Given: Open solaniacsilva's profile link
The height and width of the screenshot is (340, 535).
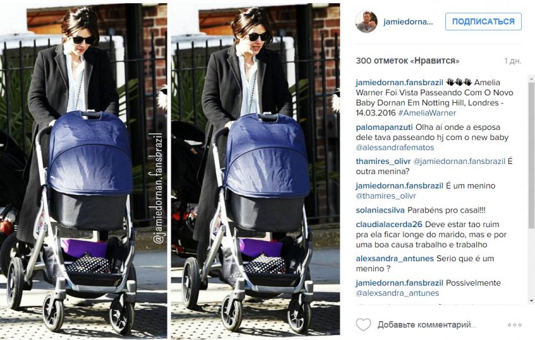Looking at the screenshot, I should (x=380, y=210).
